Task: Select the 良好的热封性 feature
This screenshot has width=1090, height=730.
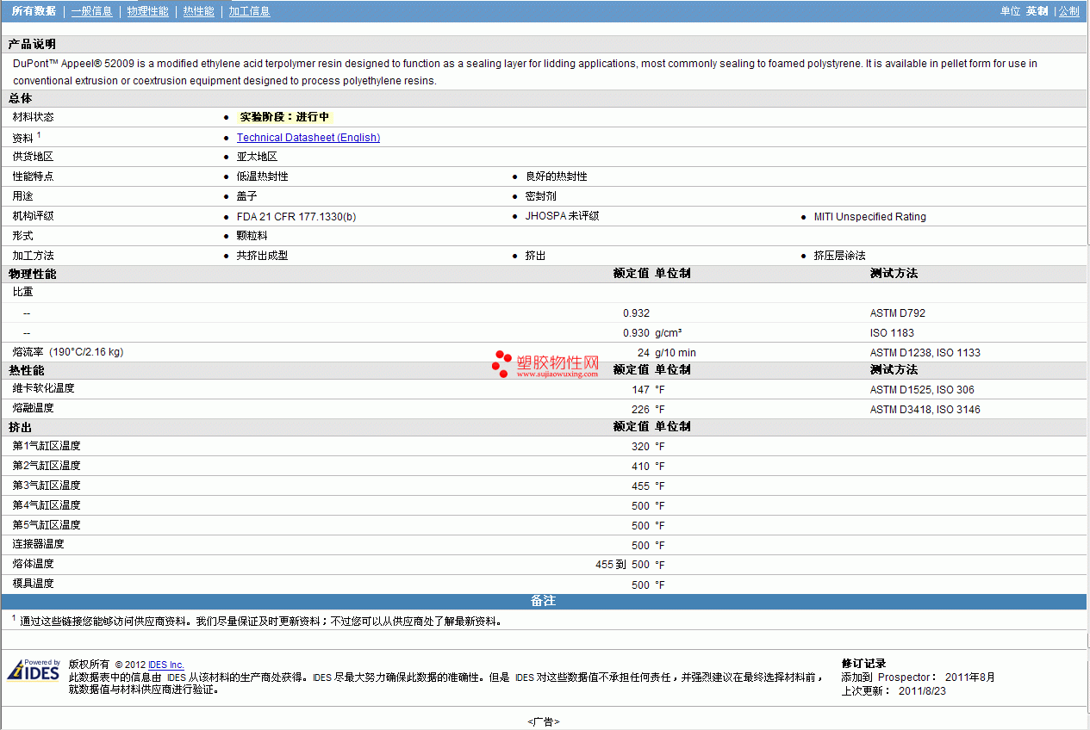Action: click(x=557, y=176)
